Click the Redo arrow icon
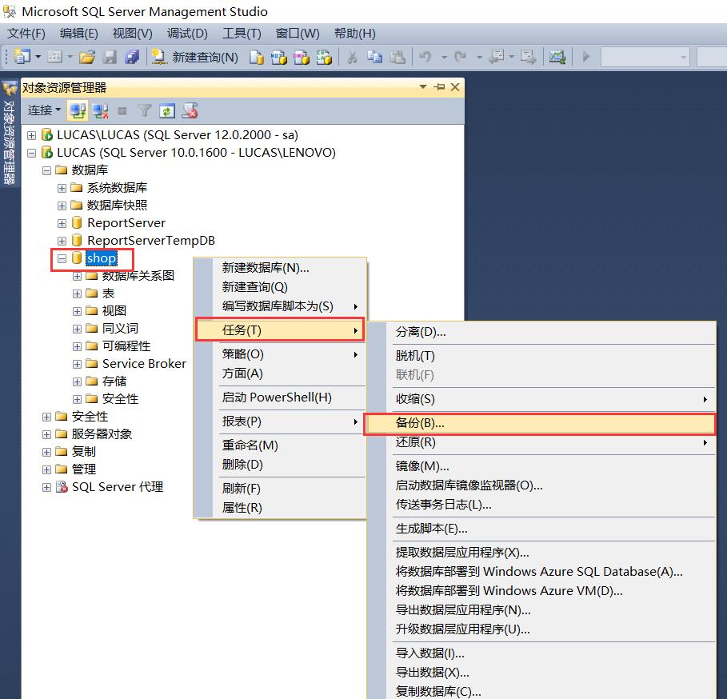This screenshot has height=699, width=727. 460,57
